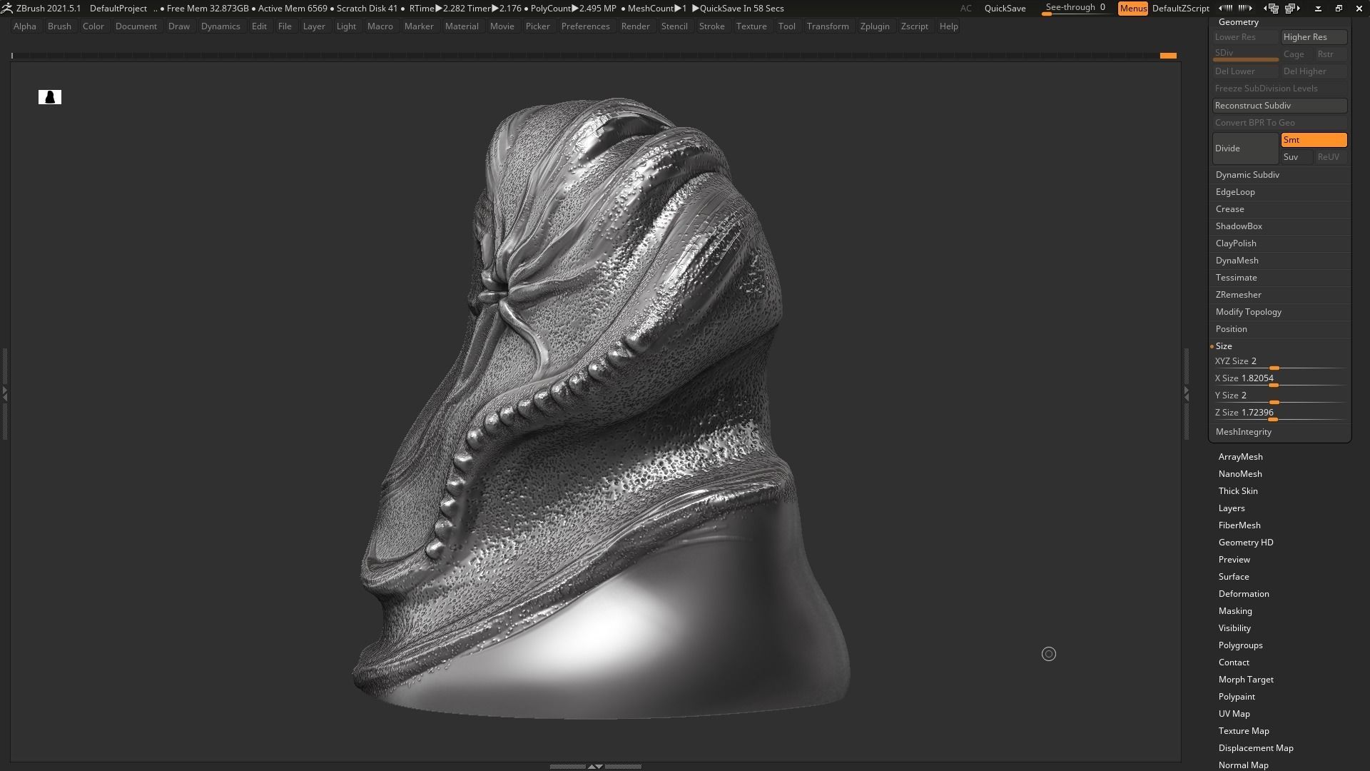Open the Masking subpalette
This screenshot has height=771, width=1370.
1235,611
